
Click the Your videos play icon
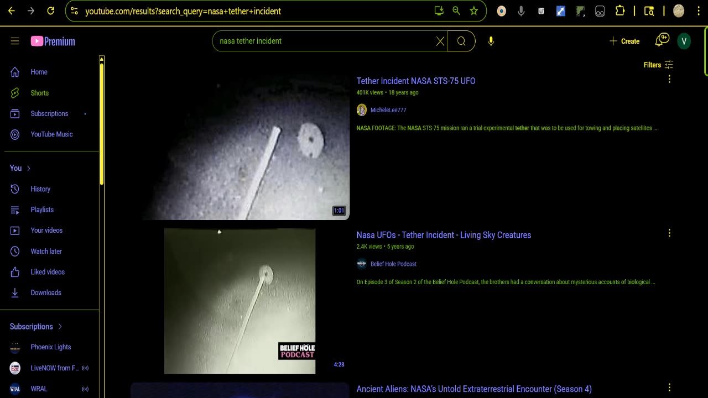pos(15,231)
